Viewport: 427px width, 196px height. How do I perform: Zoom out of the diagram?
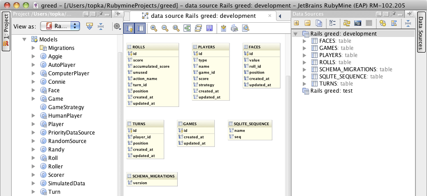165,28
